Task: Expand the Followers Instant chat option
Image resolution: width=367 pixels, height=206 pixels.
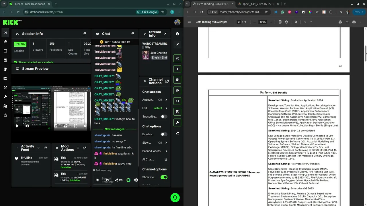Action: 155,108
